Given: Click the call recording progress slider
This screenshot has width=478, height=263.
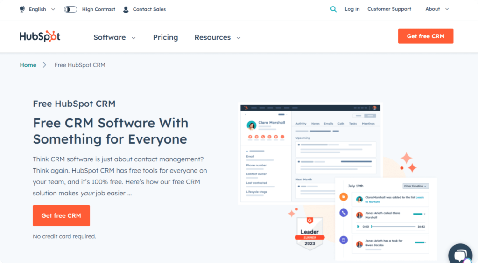Looking at the screenshot, I should 393,227.
